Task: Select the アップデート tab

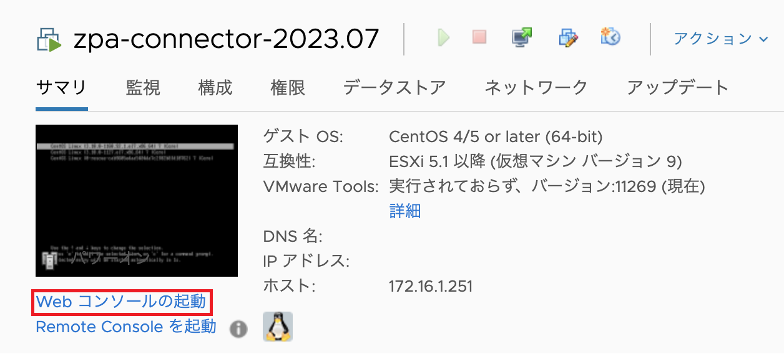Action: pos(678,88)
